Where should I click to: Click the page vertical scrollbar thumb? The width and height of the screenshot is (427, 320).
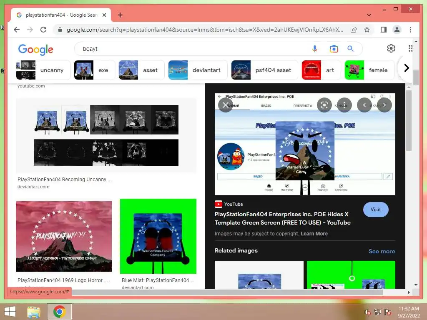tap(416, 77)
